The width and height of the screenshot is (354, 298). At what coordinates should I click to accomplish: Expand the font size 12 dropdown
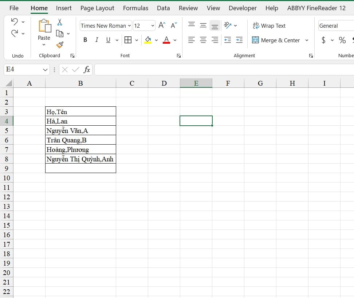point(153,26)
